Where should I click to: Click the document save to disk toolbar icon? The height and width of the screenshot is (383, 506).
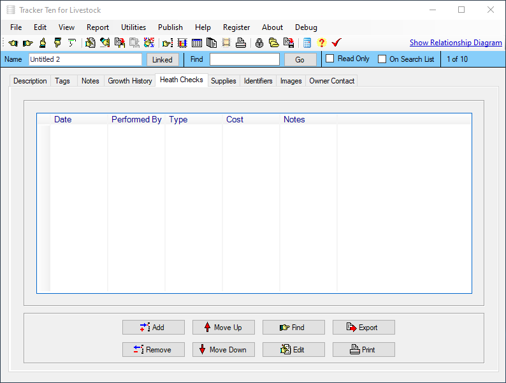coord(289,43)
